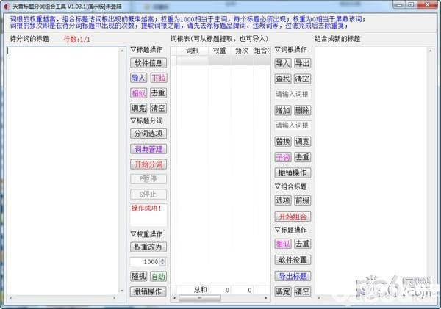Click inside the 待分词的标题 text area
The image size is (441, 309).
coord(62,170)
